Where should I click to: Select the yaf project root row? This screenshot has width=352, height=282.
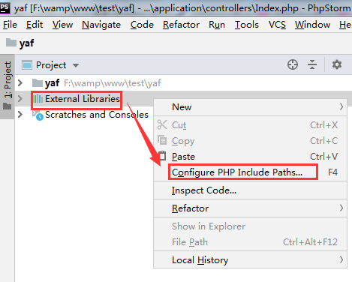click(183, 82)
